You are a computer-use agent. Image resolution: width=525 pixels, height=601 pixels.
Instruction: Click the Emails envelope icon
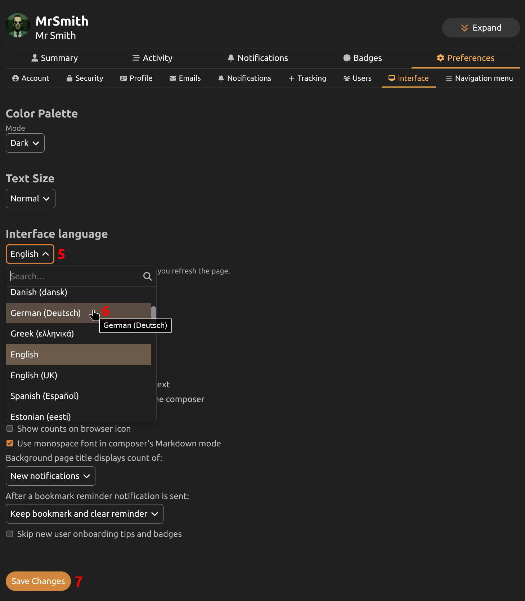(173, 78)
